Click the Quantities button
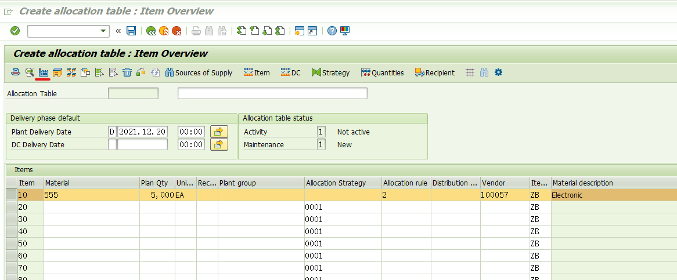The image size is (677, 280). point(383,73)
